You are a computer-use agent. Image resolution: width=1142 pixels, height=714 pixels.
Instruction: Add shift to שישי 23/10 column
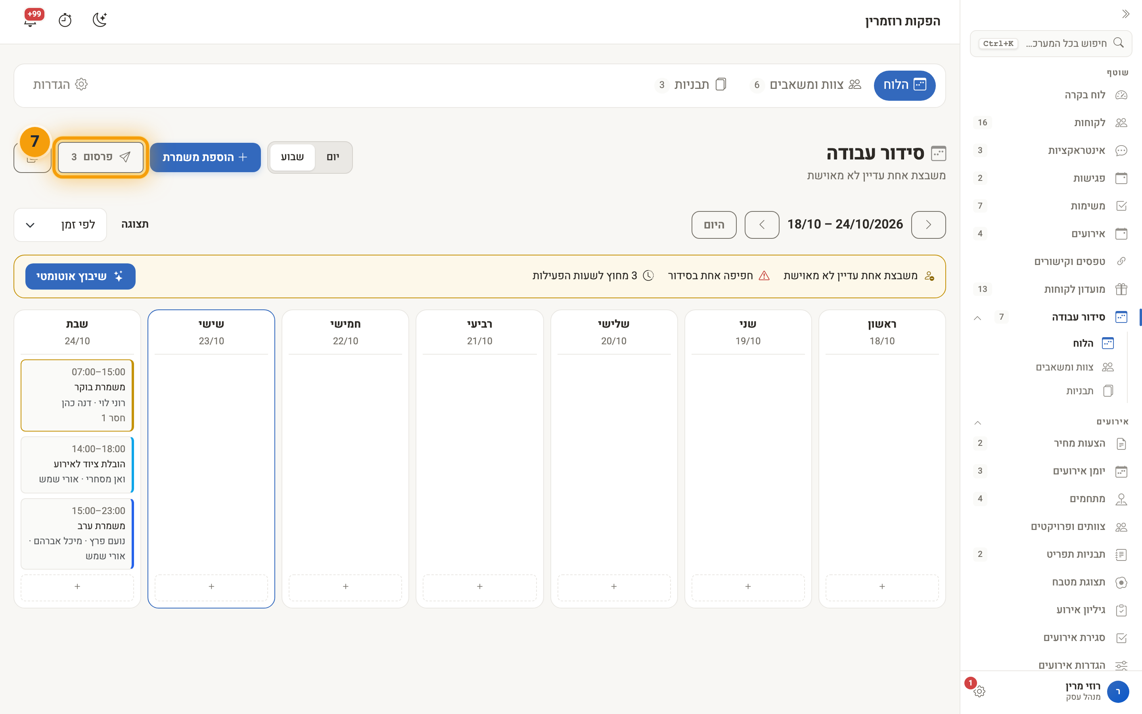[211, 587]
